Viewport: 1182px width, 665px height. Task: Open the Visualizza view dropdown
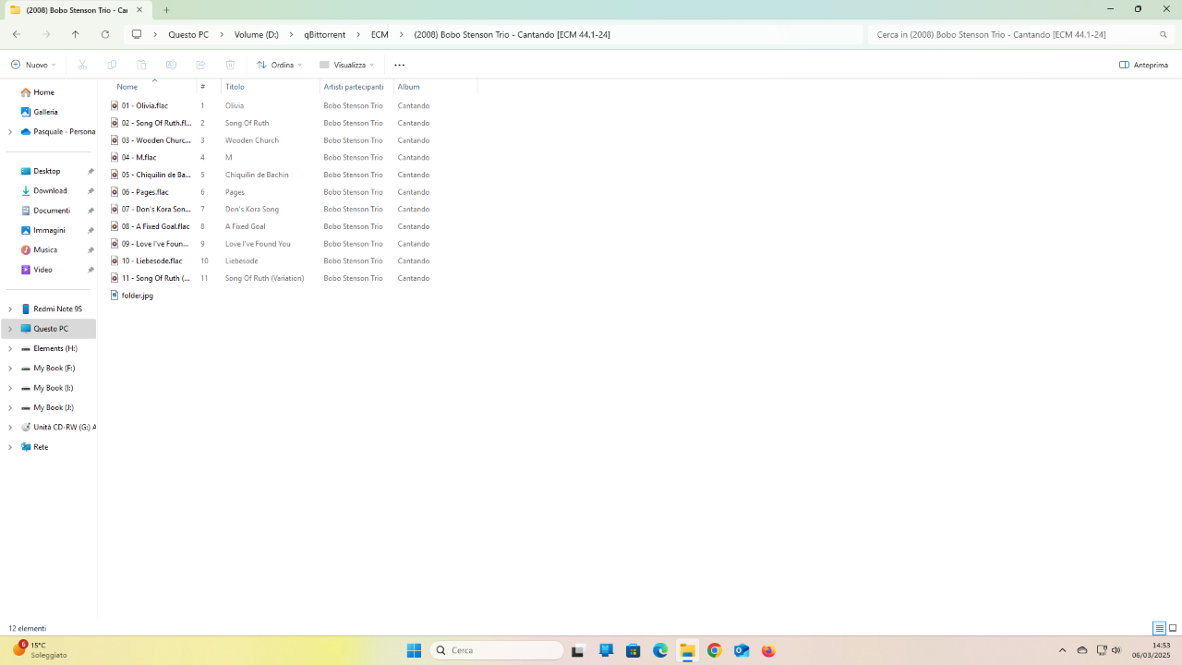[346, 65]
